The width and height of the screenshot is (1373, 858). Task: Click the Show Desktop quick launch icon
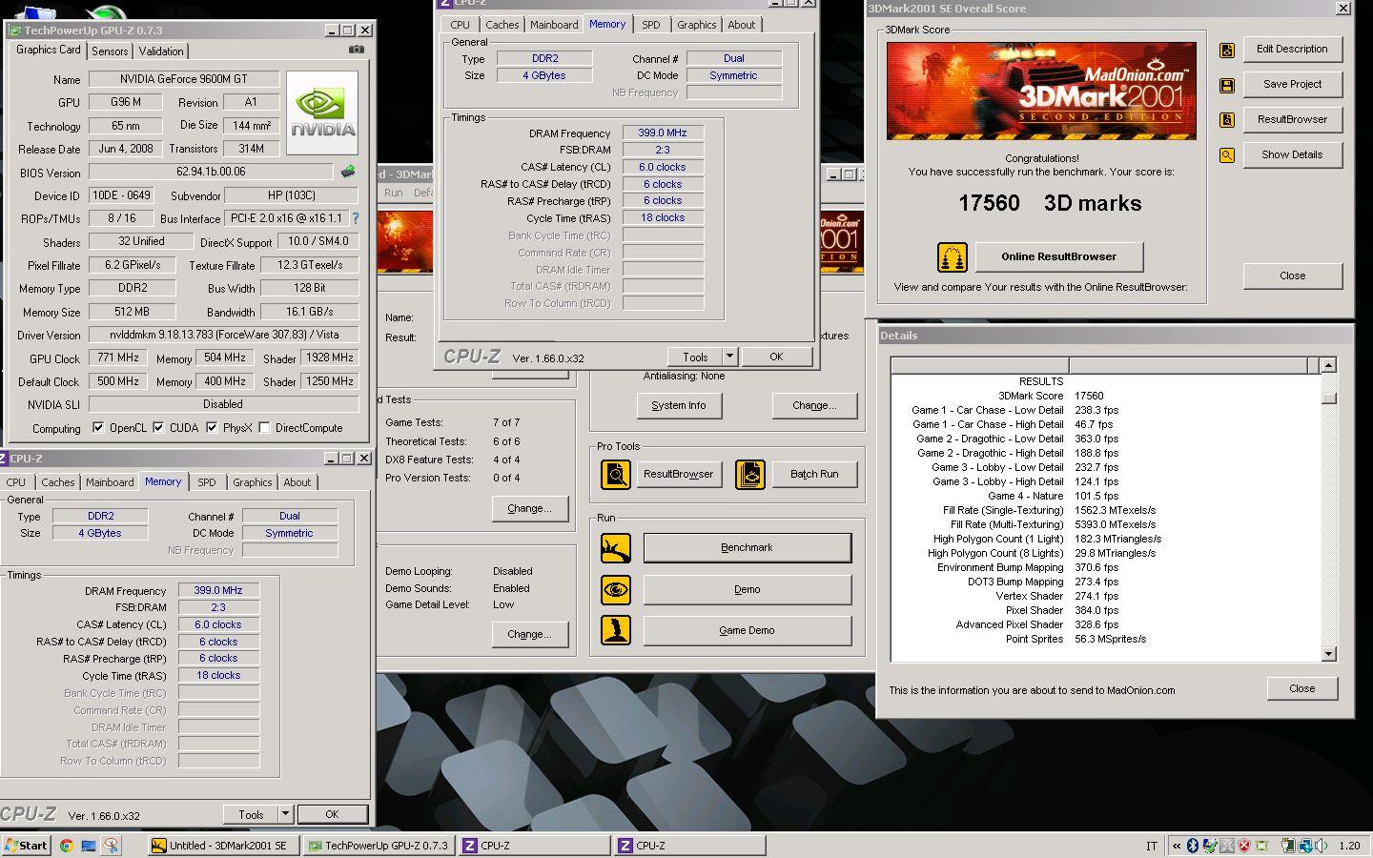(89, 846)
